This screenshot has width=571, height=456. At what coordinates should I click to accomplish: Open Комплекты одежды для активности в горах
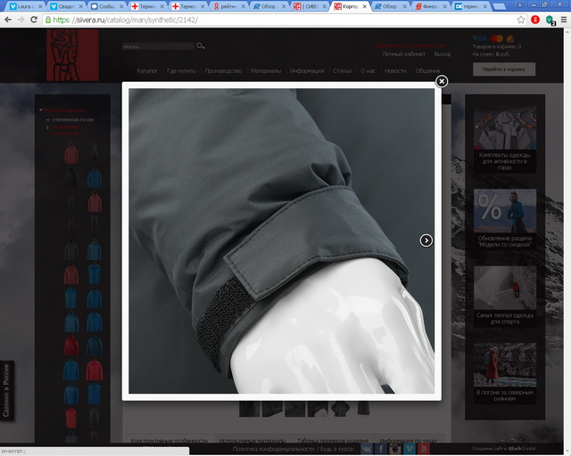505,139
